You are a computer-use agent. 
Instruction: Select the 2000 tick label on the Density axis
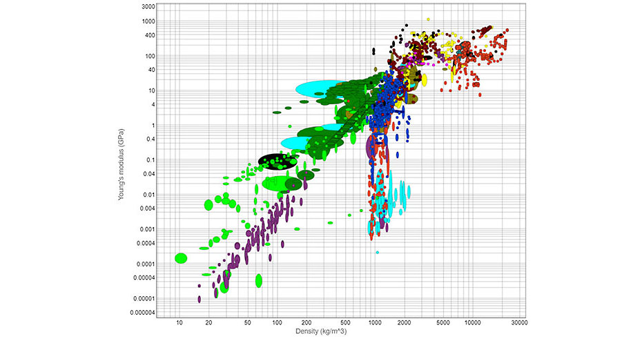coord(404,323)
